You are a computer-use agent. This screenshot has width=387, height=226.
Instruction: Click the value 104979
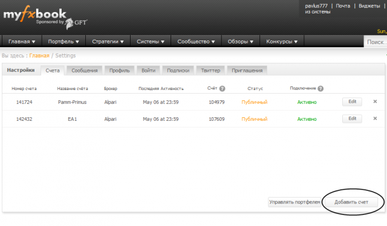216,102
